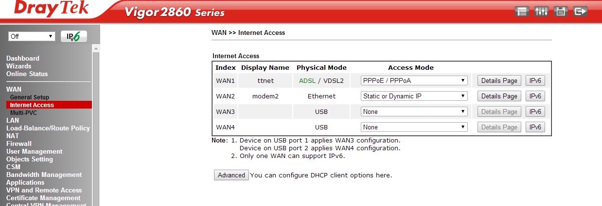Open General Setup under WAN
This screenshot has width=602, height=206.
point(30,97)
